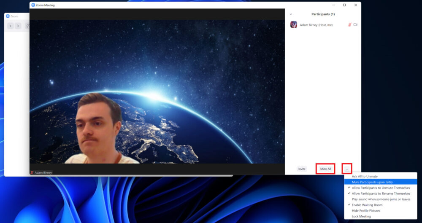Screen dimensions: 422x223
Task: Click the muted mic icon on video name label
Action: tap(32, 172)
